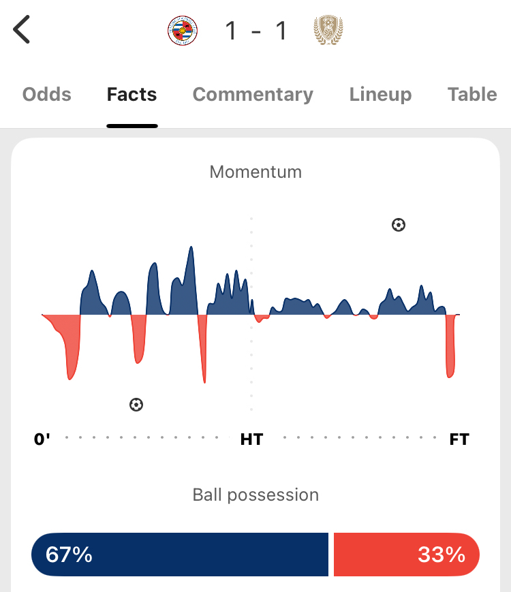
Task: Tap the second-half goal ball icon
Action: pos(399,225)
